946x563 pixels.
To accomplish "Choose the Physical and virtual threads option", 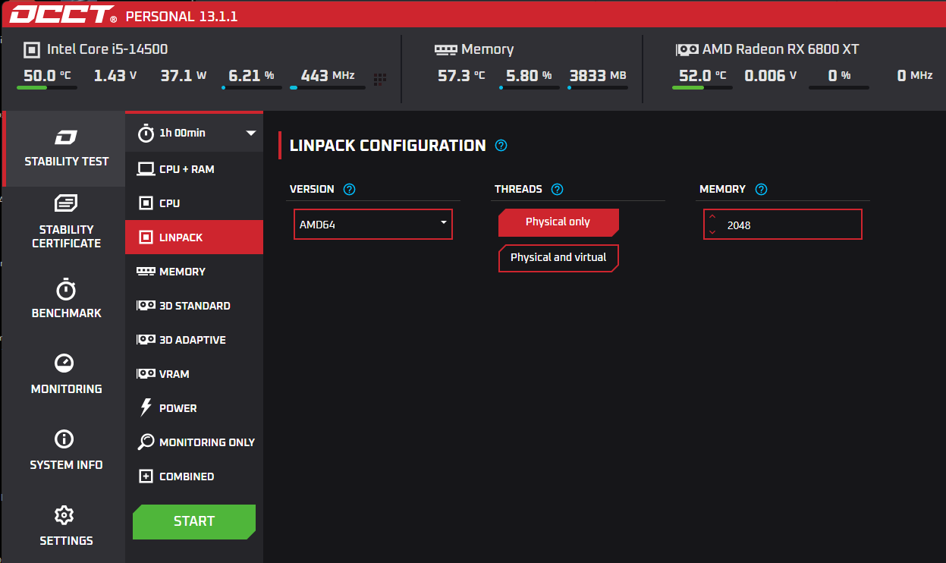I will [x=558, y=258].
